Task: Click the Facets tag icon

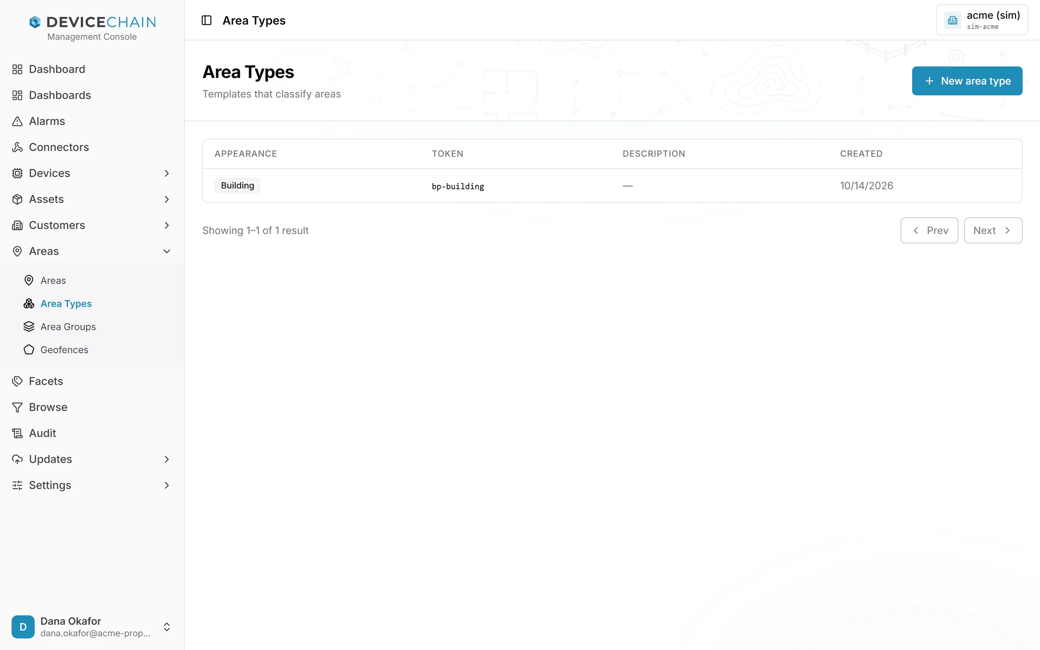Action: pos(17,381)
